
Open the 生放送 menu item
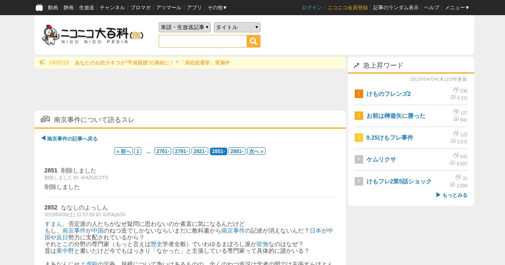(x=87, y=8)
